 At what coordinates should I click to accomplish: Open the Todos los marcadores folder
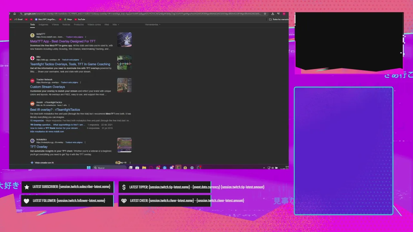pyautogui.click(x=279, y=19)
